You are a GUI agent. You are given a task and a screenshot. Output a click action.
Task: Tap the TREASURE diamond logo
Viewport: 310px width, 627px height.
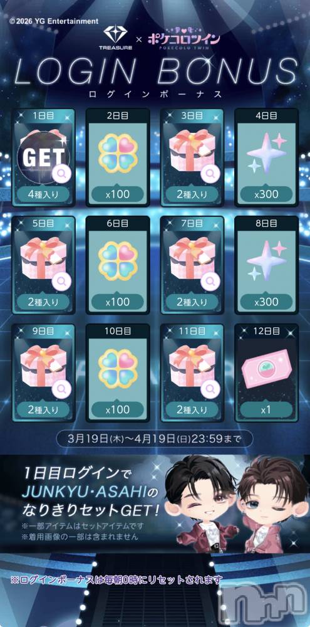pyautogui.click(x=115, y=39)
